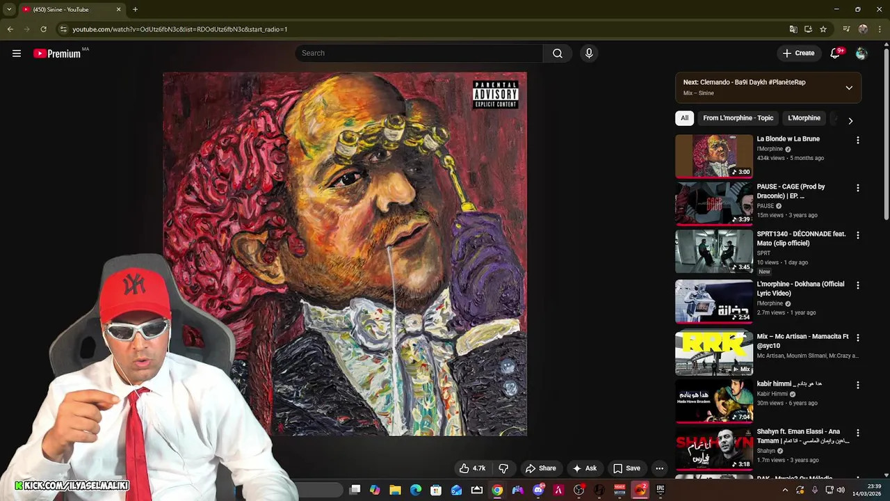The image size is (890, 501).
Task: Open Chrome three-dot menu
Action: [880, 29]
